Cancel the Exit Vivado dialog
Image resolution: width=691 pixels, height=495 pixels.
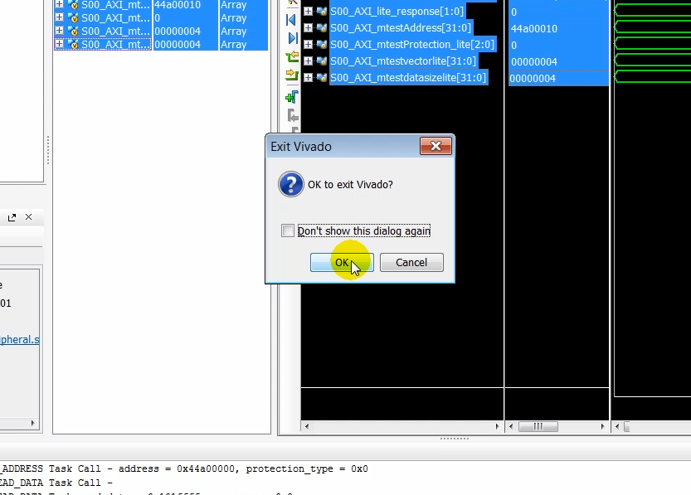click(411, 263)
